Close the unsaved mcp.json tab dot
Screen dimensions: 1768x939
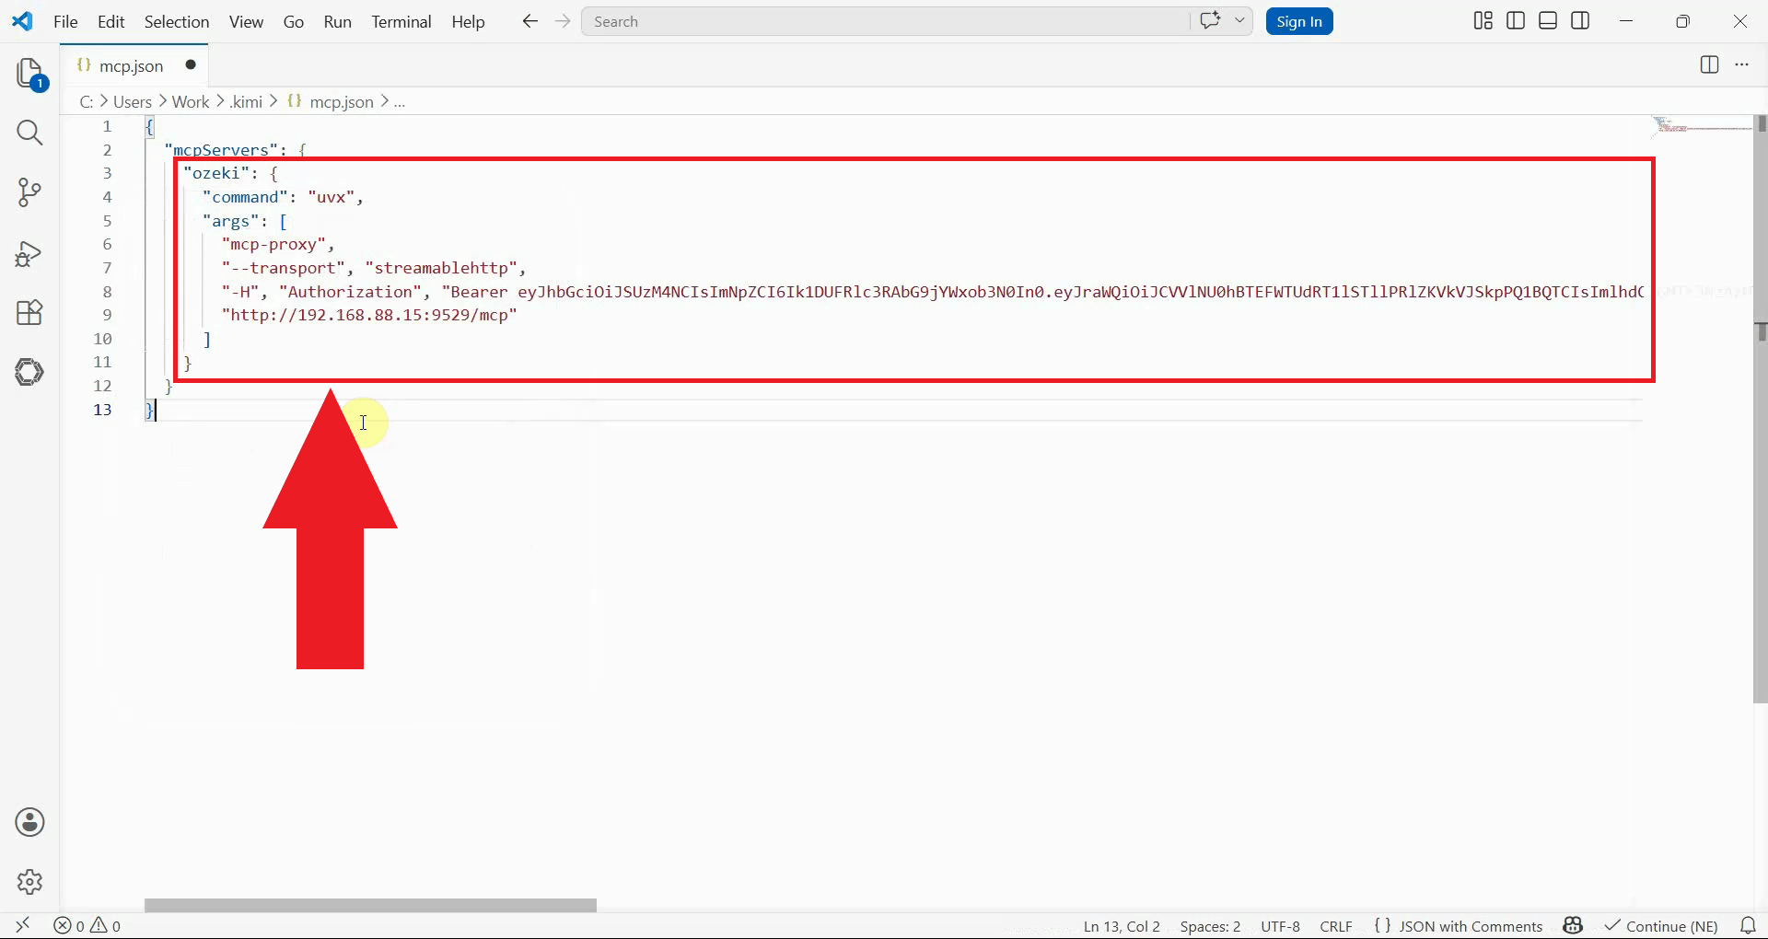pos(191,64)
